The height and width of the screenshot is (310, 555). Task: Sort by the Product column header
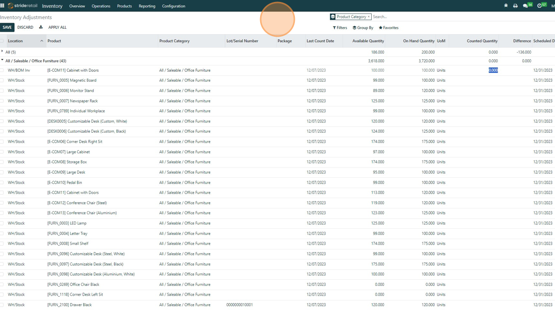coord(102,41)
